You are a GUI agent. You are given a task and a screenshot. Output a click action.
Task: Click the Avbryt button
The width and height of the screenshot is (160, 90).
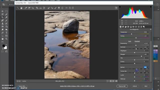click(x=135, y=86)
